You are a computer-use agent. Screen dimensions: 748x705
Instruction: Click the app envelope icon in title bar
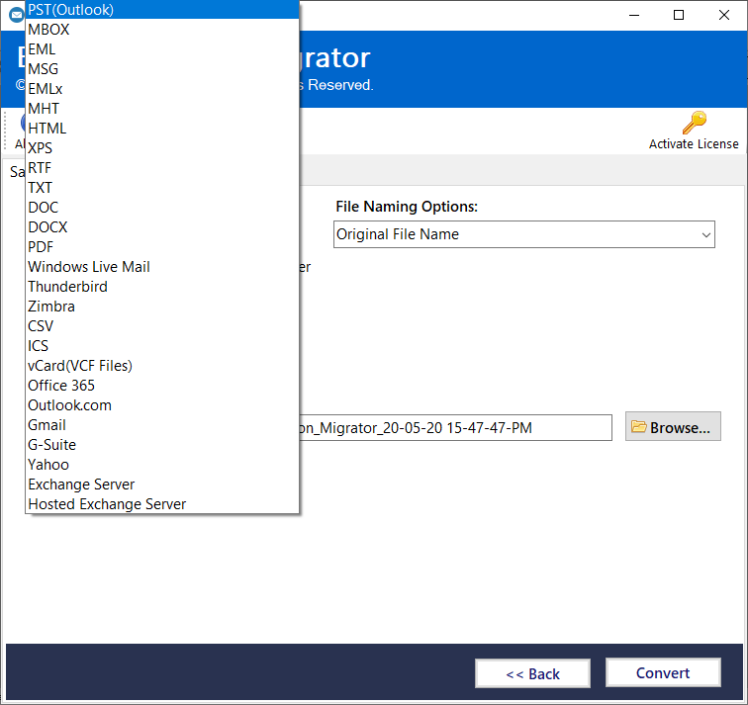[x=16, y=15]
